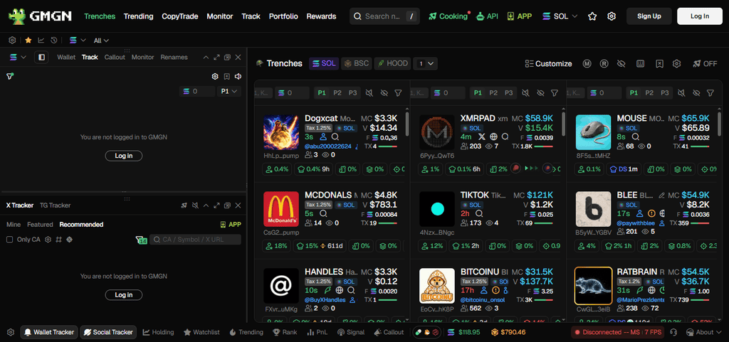Select the Featured tab
Image resolution: width=729 pixels, height=342 pixels.
point(40,225)
